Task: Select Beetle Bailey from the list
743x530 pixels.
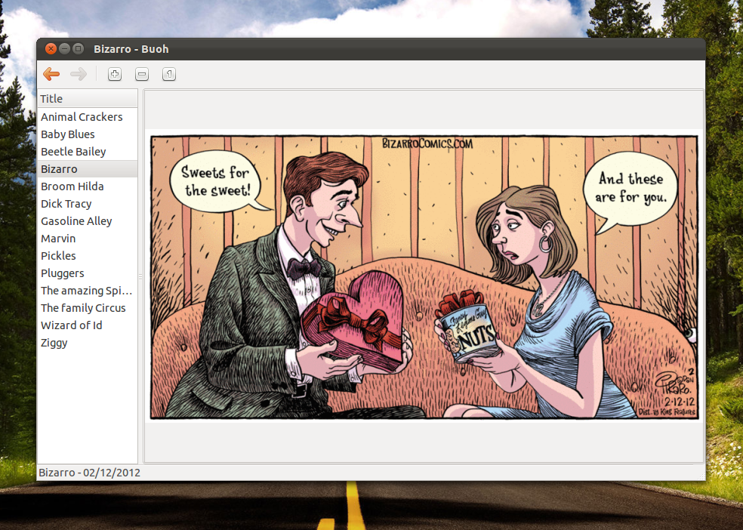Action: click(x=88, y=152)
